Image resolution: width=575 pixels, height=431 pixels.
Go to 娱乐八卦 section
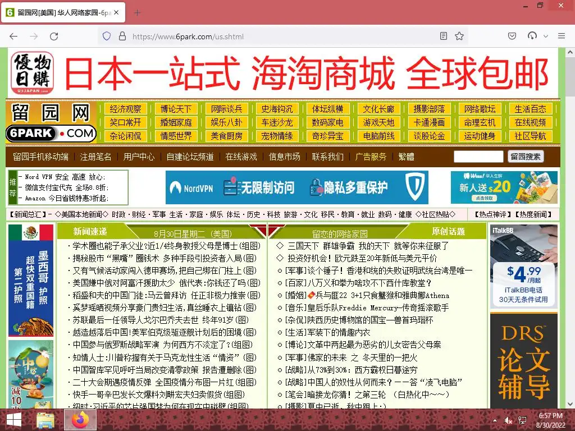(x=227, y=122)
